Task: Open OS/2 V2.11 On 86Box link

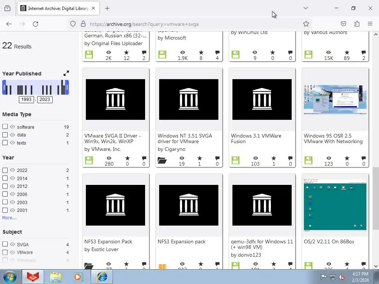Action: point(329,241)
